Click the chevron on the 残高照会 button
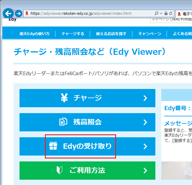The width and height of the screenshot is (192, 185). point(145,122)
